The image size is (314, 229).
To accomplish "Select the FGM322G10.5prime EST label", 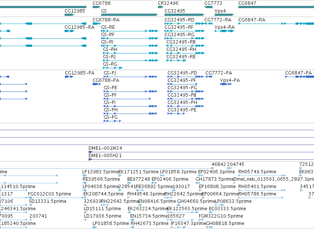I will tap(221, 216).
